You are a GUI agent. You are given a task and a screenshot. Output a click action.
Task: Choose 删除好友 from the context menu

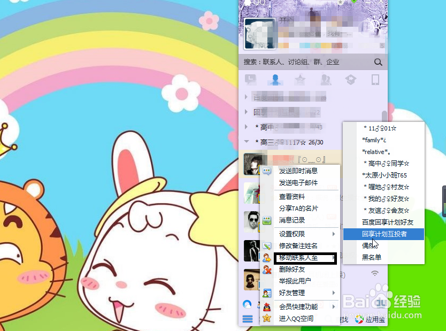[292, 270]
